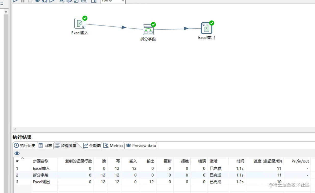Click the 更新 column header

tap(165, 161)
